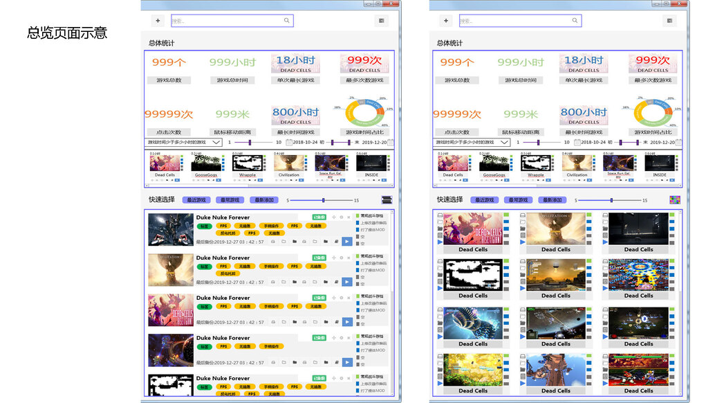Viewport: 715px width, 403px height.
Task: Expand the 游戏时间少于多少小时 dropdown in left window
Action: (216, 142)
